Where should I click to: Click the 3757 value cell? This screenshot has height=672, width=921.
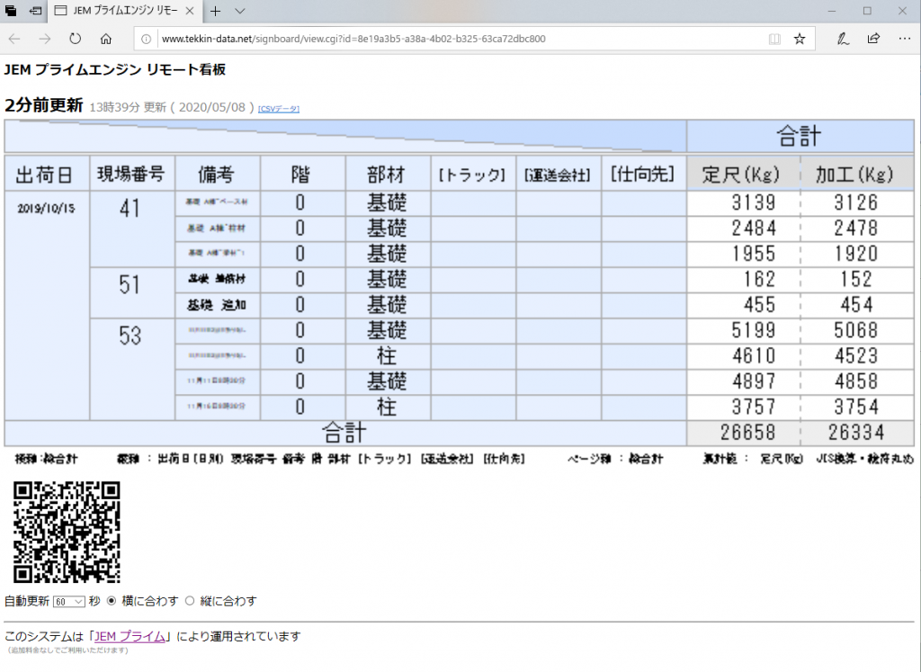pos(744,408)
